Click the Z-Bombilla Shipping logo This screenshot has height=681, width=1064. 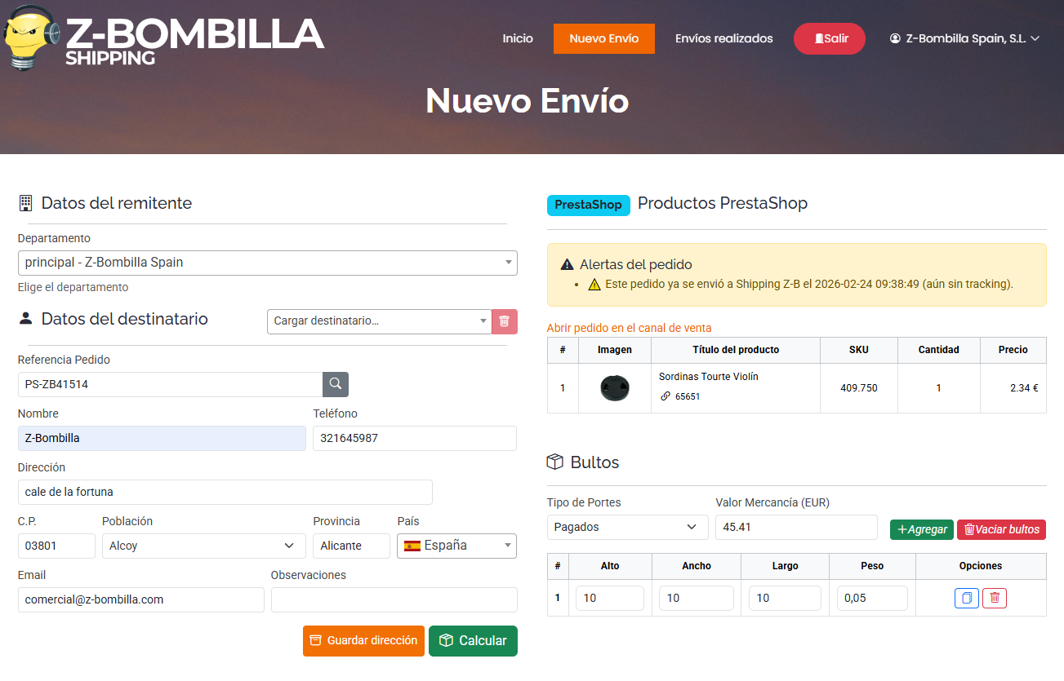pos(163,38)
